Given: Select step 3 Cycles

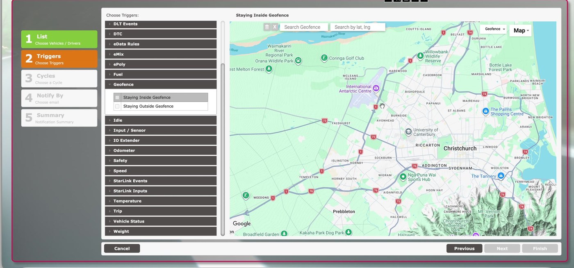Looking at the screenshot, I should point(59,79).
